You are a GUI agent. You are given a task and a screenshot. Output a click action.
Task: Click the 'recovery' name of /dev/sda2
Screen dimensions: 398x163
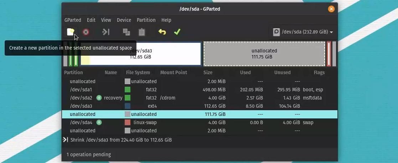pyautogui.click(x=113, y=98)
